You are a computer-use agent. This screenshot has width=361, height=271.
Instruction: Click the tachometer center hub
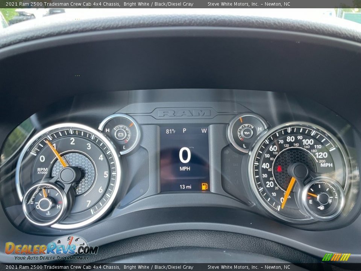click(67, 175)
